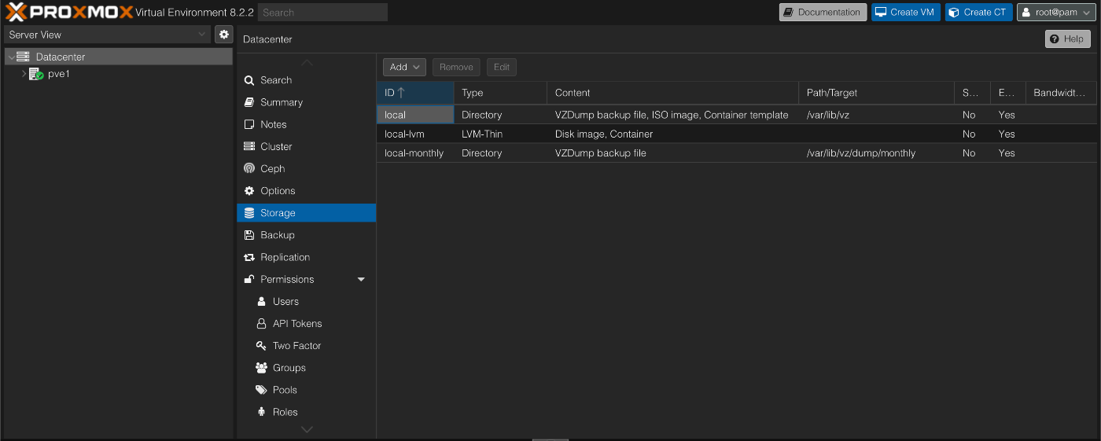Open the Add storage dropdown
This screenshot has width=1101, height=441.
click(x=404, y=68)
